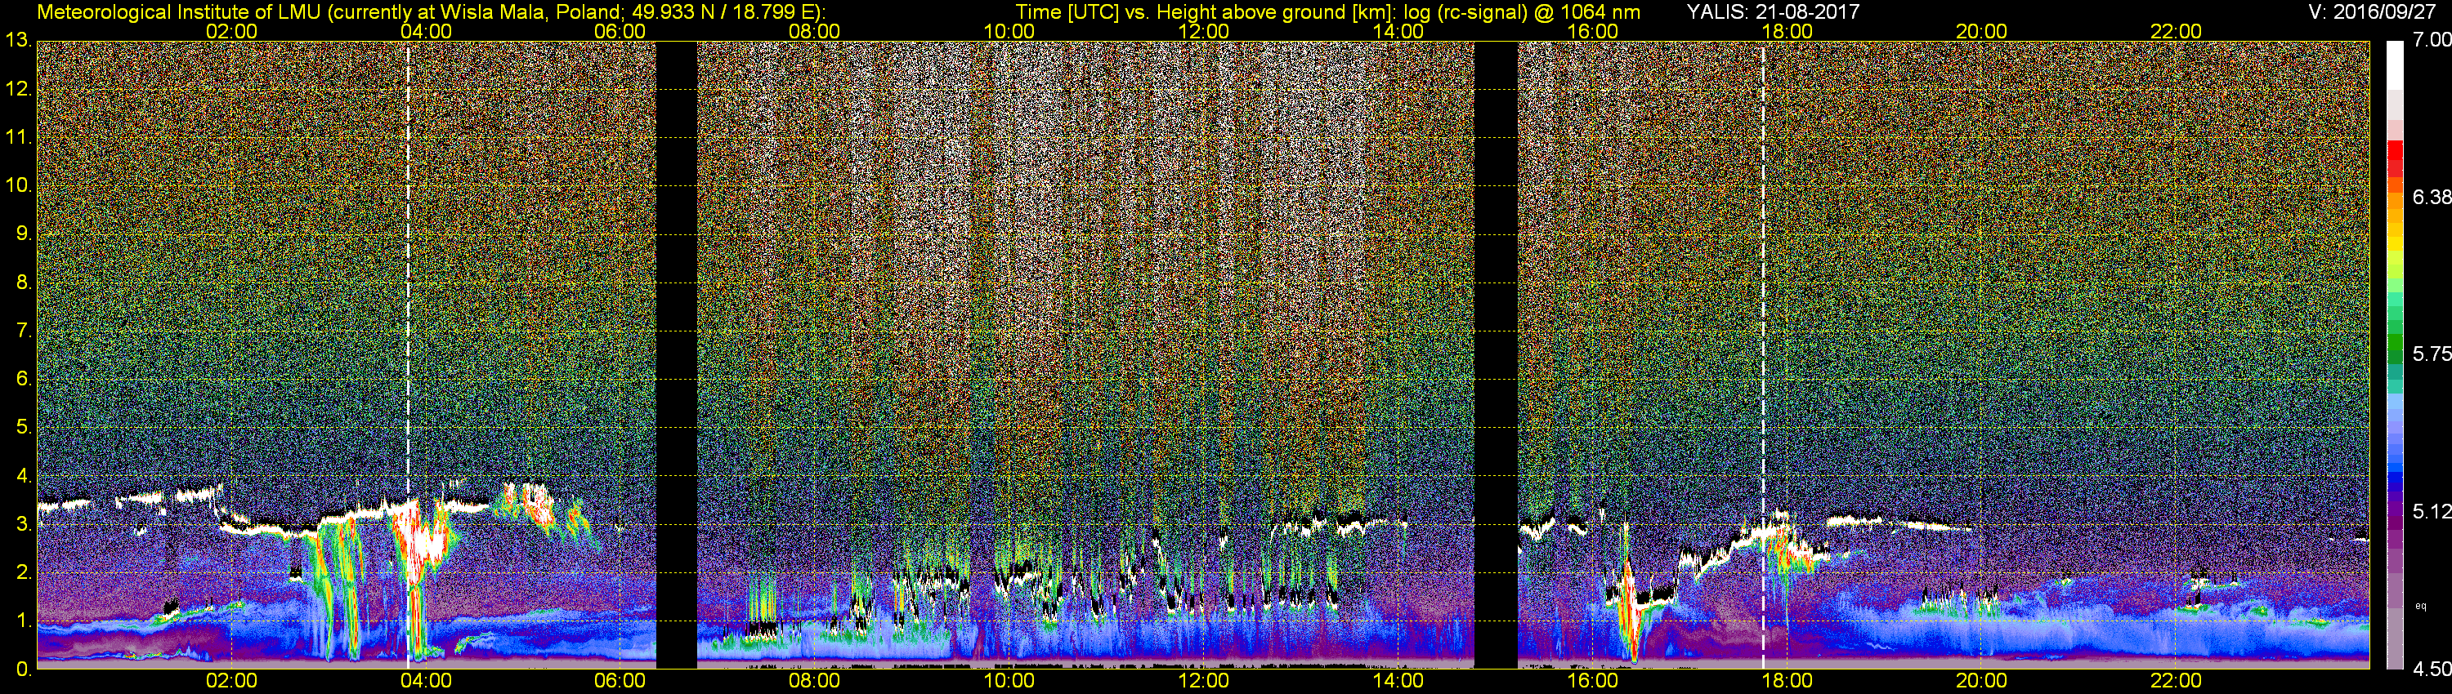Screen dimensions: 2452x694
Task: Click the "08:00" label on the bottom time axis
Action: point(815,681)
